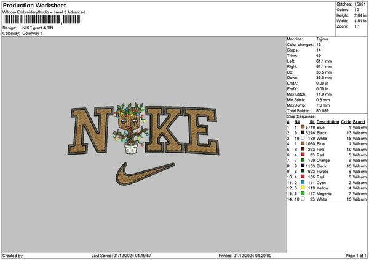Click the Zoom value '1:1'
Image resolution: width=369 pixels, height=260 pixels.
(357, 26)
